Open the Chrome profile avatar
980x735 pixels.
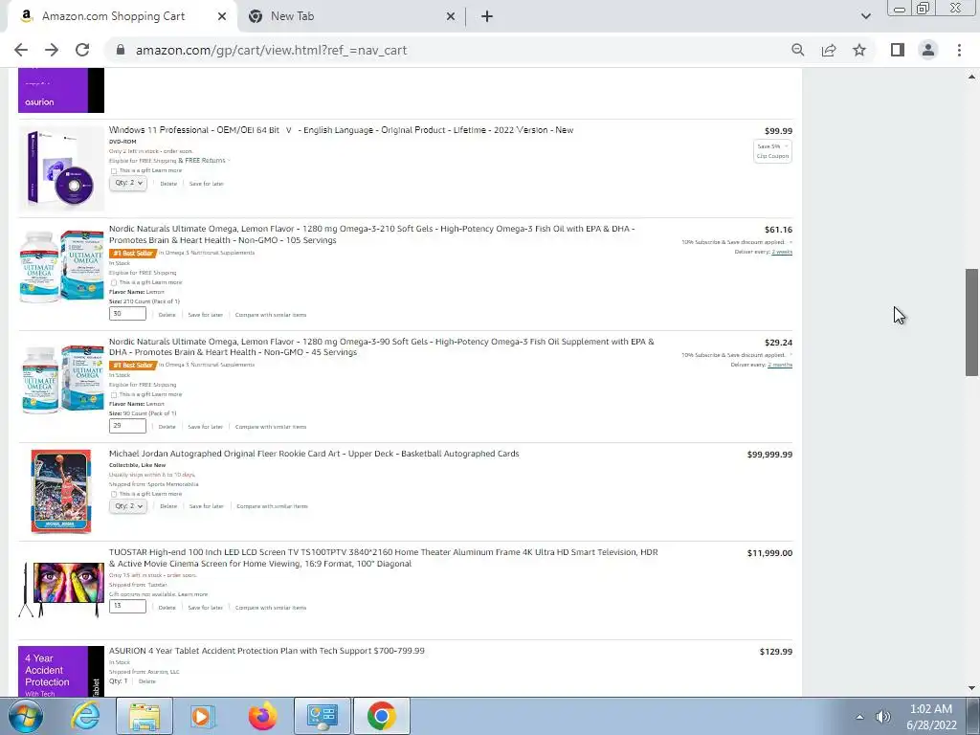pos(928,50)
